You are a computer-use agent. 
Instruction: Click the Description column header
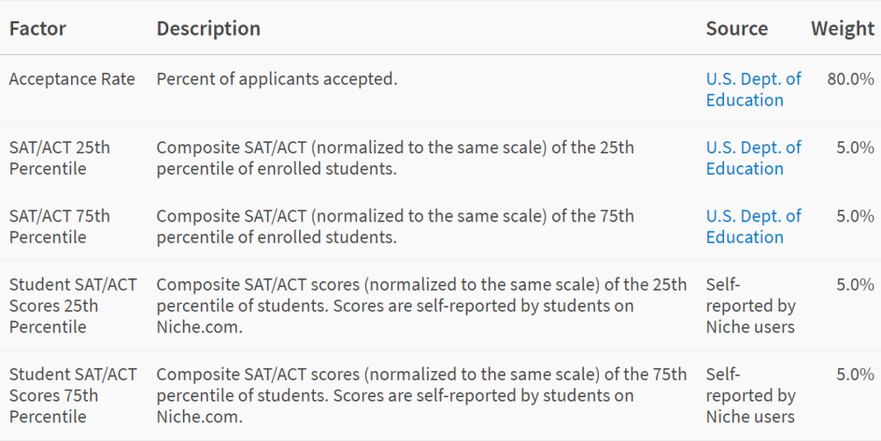[x=208, y=29]
